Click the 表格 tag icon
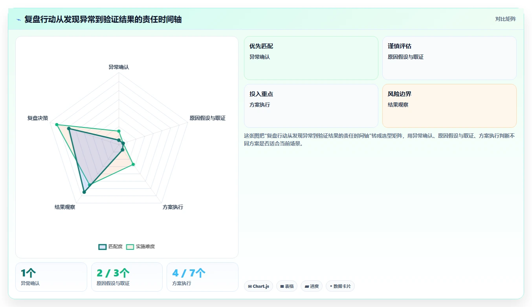The image size is (532, 307). [282, 287]
